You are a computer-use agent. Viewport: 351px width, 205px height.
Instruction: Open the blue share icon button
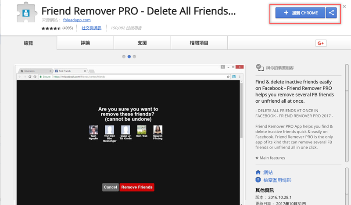coord(331,13)
